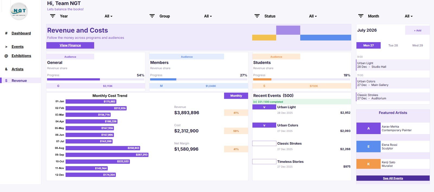Viewport: 434px width, 192px height.
Task: Click the G badge under General
Action: [58, 86]
